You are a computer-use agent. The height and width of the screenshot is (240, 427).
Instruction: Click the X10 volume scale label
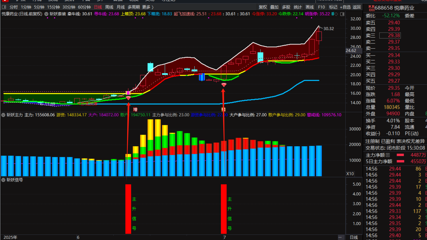(350, 174)
